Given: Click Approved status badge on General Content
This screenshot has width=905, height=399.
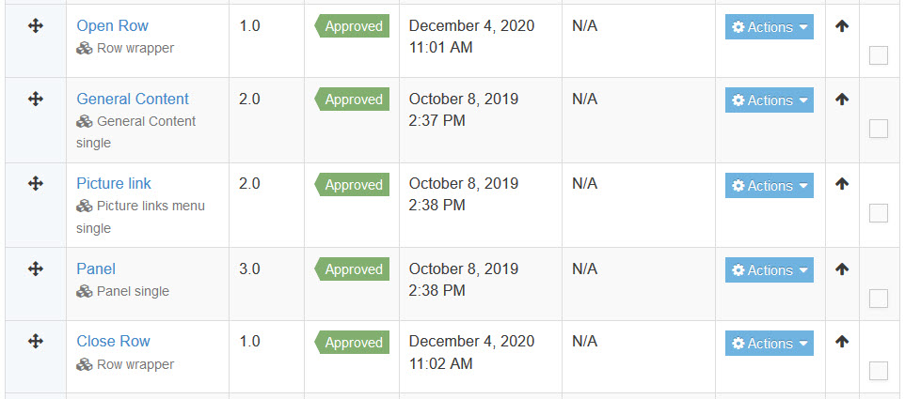Looking at the screenshot, I should tap(352, 99).
